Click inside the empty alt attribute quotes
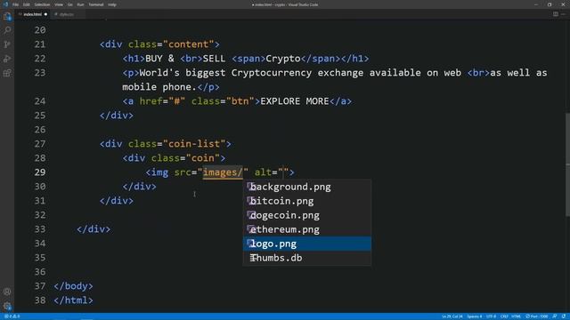The height and width of the screenshot is (320, 570). click(283, 172)
